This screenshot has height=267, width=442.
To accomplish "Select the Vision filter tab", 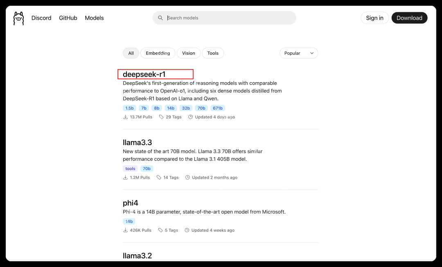I will coord(189,53).
